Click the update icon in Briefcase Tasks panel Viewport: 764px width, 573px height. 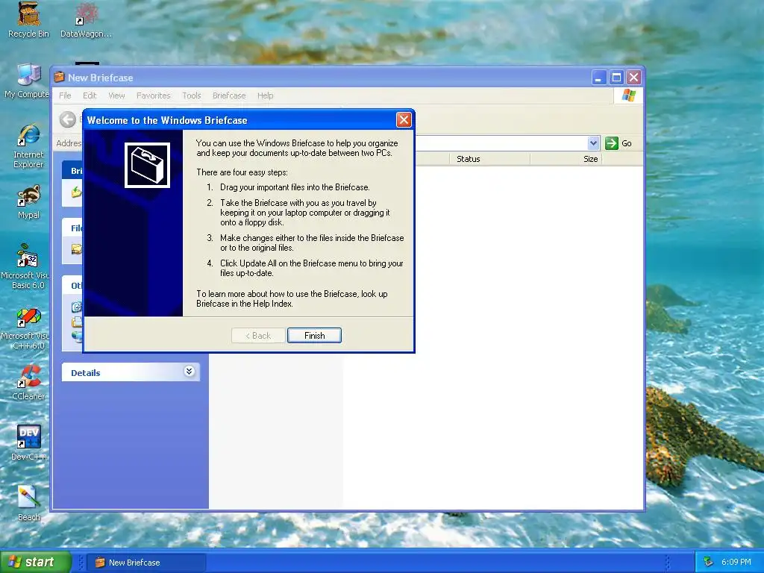(77, 192)
